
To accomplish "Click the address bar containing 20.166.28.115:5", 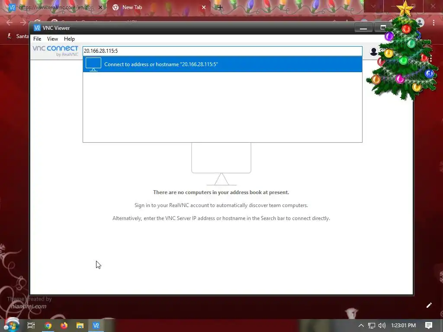I will (x=222, y=51).
